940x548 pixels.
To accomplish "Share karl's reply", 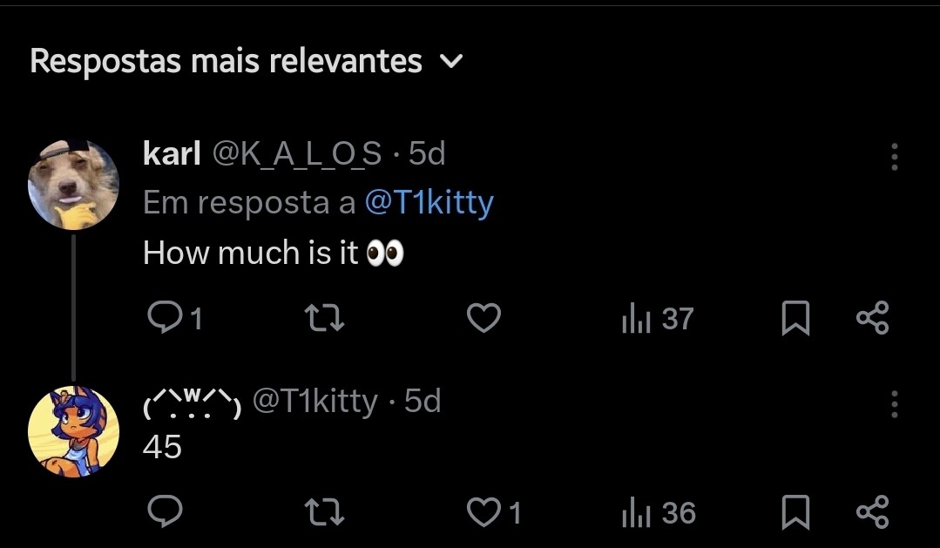I will coord(872,319).
